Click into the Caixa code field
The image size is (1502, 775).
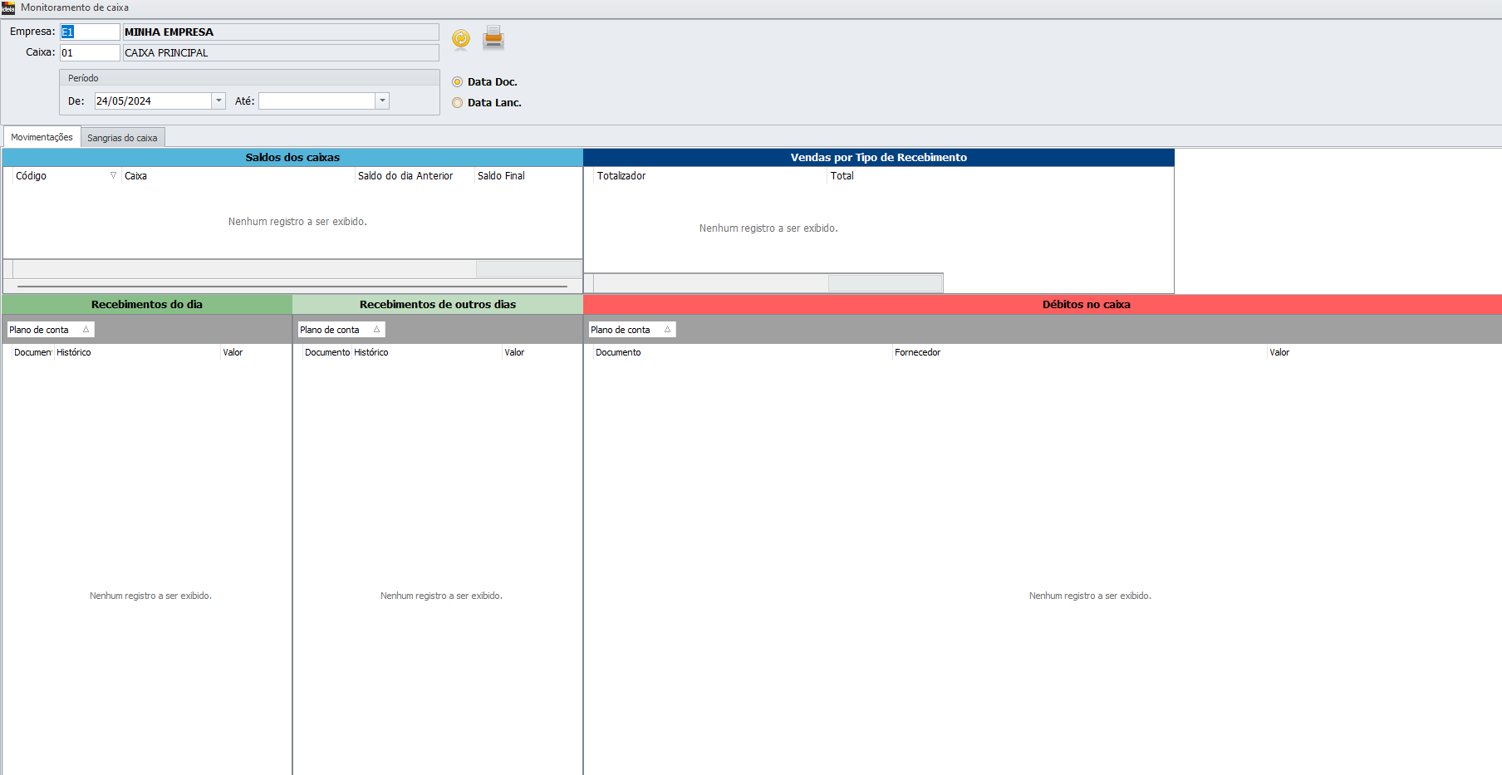click(x=90, y=52)
